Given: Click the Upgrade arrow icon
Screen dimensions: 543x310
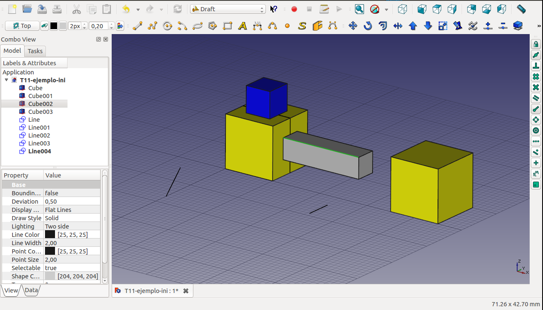Looking at the screenshot, I should [413, 26].
